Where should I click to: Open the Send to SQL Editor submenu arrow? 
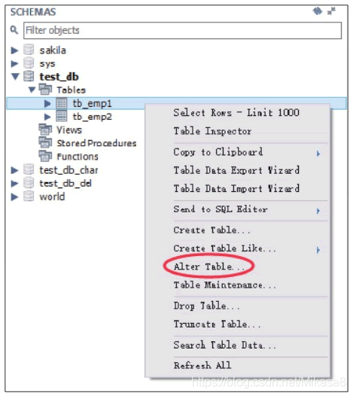point(318,211)
